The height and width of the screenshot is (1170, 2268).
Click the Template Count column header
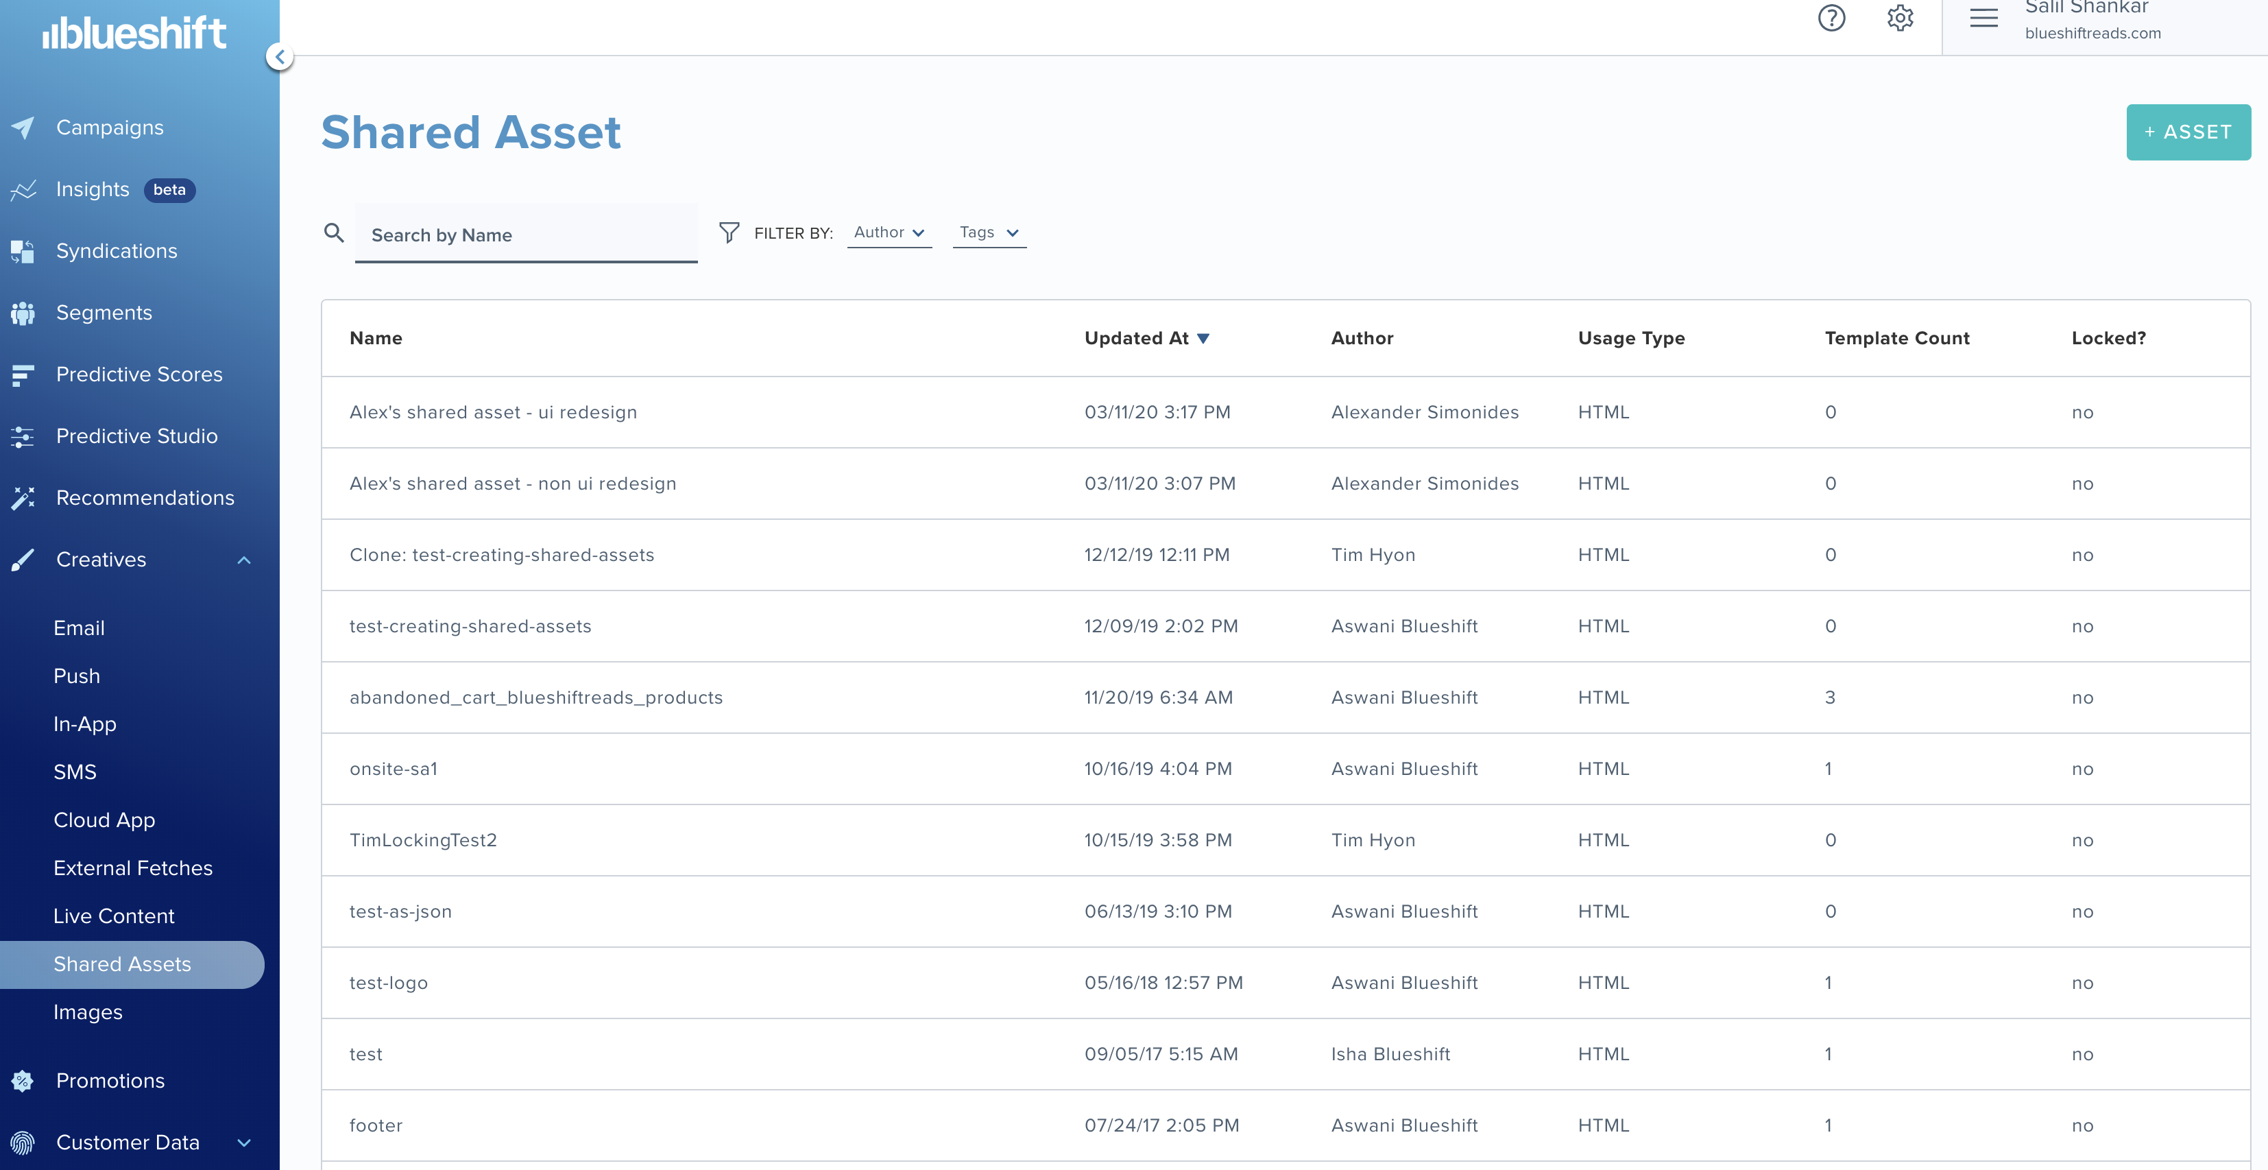pos(1897,338)
